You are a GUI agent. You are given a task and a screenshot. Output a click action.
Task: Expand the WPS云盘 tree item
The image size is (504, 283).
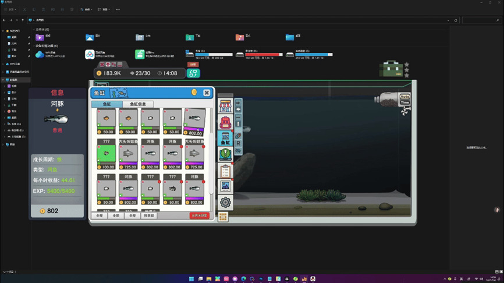3,64
